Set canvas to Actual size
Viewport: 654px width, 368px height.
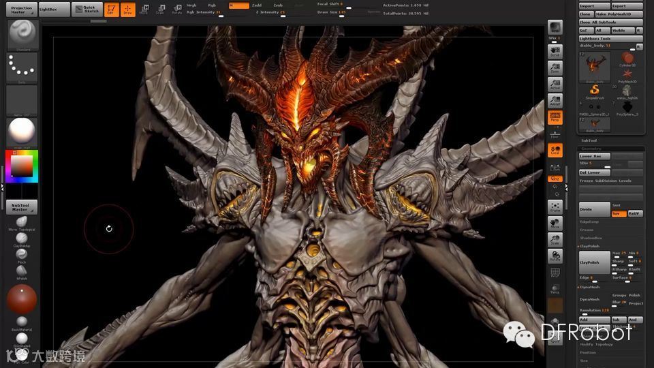[x=555, y=85]
